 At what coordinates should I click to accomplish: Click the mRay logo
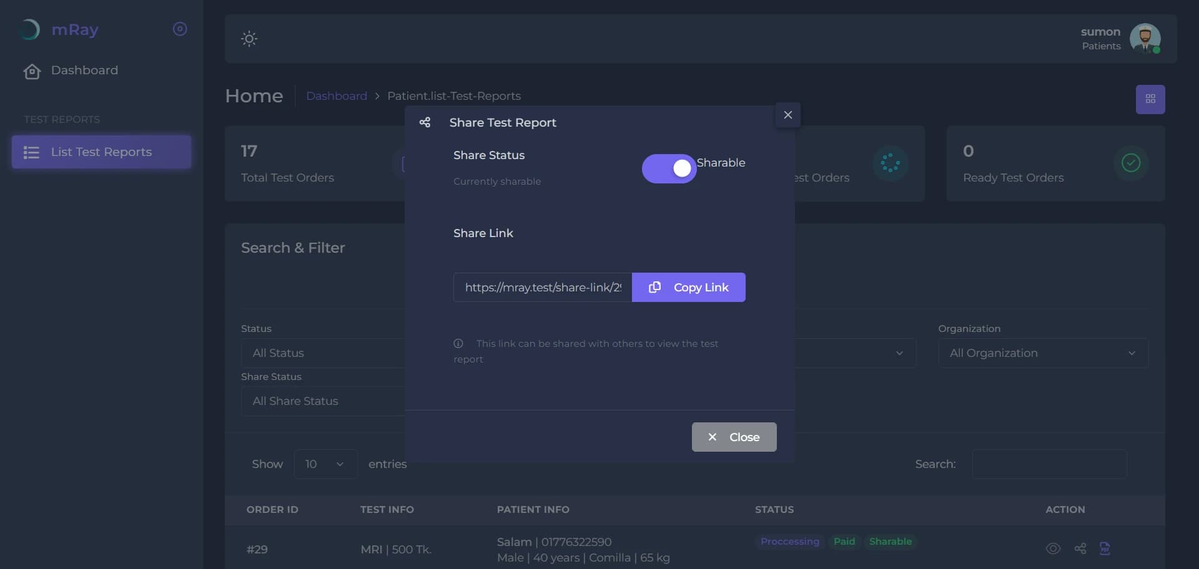(61, 29)
